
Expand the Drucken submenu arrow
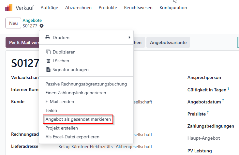pos(129,38)
